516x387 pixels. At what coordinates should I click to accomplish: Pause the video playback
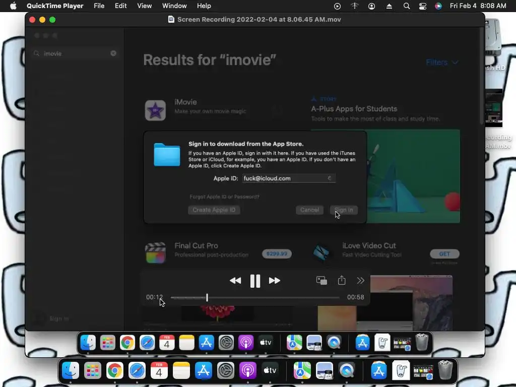click(255, 281)
